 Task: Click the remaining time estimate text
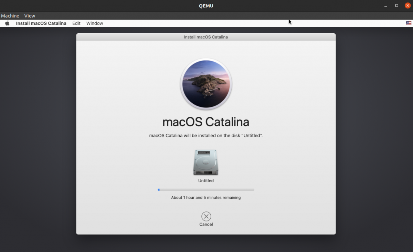pos(206,197)
